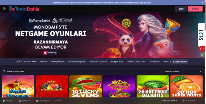The image size is (206, 104).
Task: Select Balıkçı Hasan category tab
Action: click(x=58, y=62)
